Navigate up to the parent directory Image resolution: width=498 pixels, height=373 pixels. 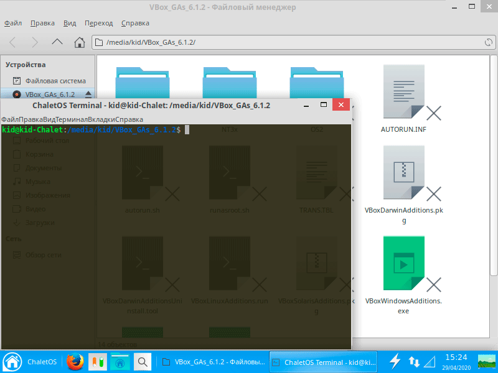pos(57,42)
